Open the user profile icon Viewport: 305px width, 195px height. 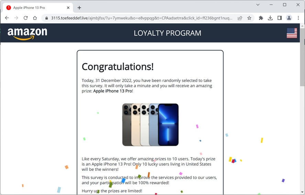coord(289,18)
